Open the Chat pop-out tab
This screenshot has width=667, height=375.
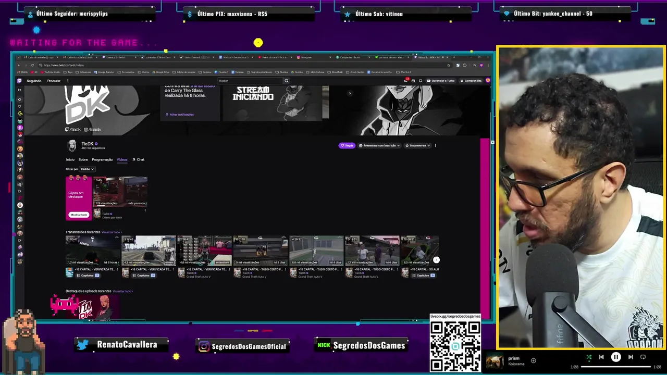coord(139,159)
